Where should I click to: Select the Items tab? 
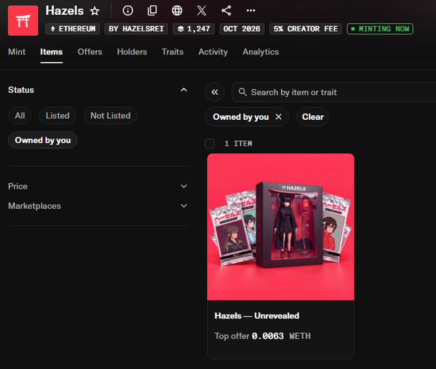click(51, 52)
